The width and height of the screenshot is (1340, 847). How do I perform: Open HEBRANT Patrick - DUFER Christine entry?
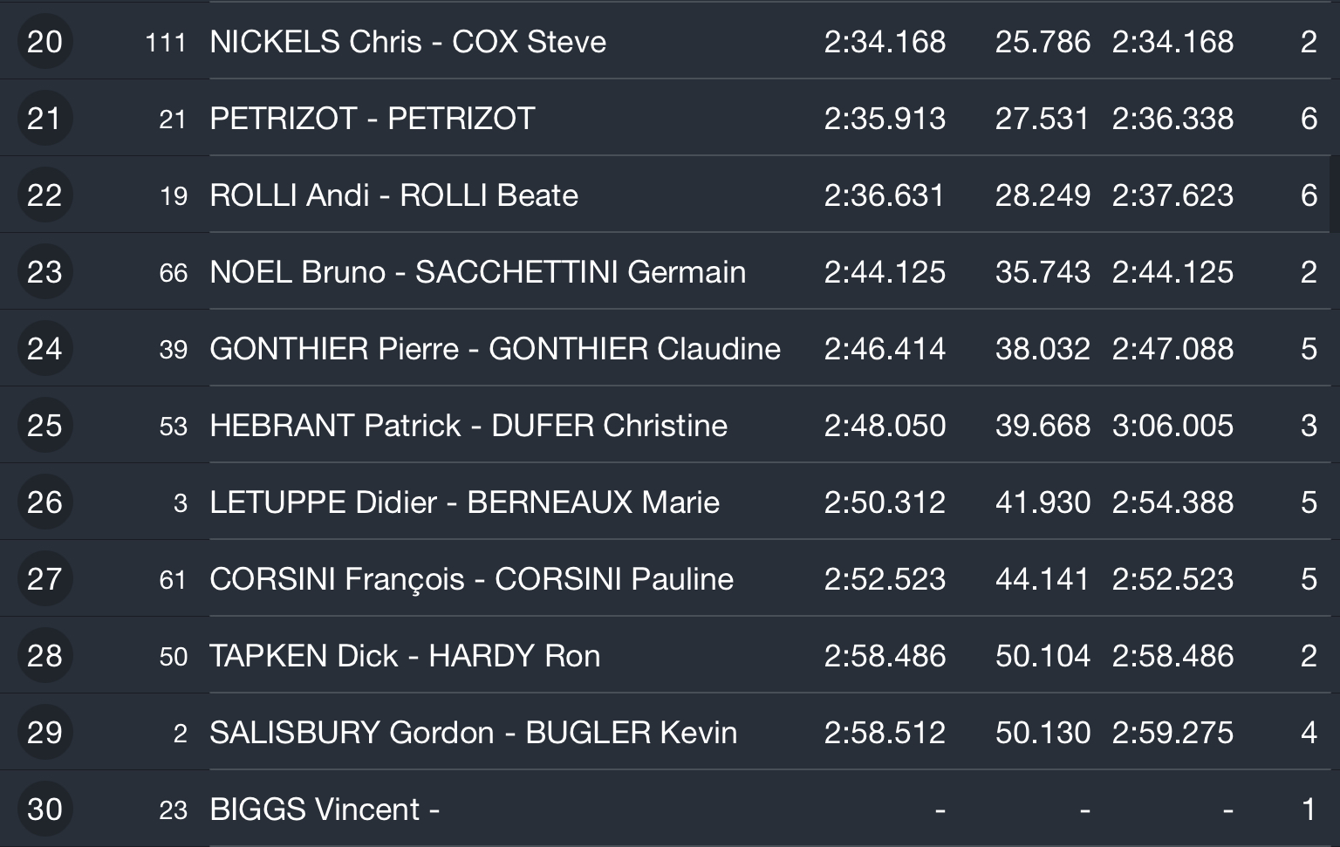point(670,425)
